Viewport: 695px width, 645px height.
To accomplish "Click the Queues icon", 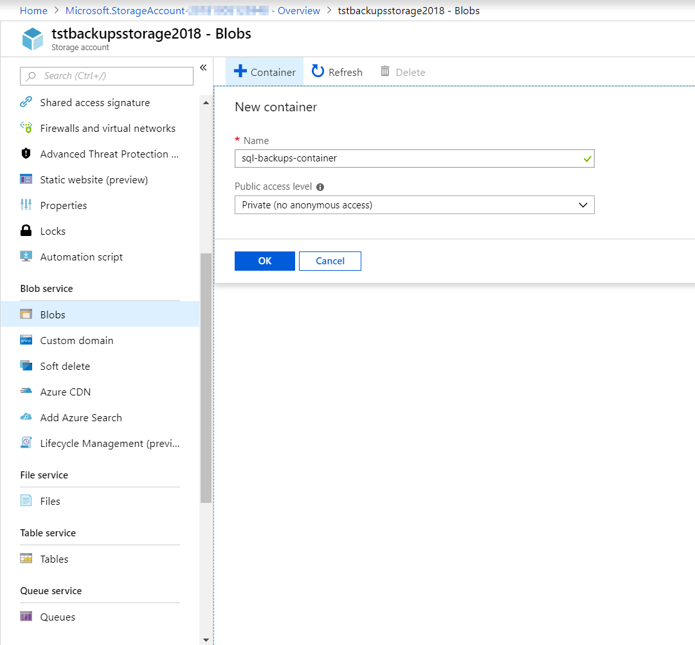I will coord(26,617).
